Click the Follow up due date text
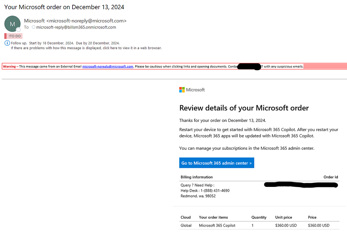The image size is (347, 234). (x=97, y=43)
